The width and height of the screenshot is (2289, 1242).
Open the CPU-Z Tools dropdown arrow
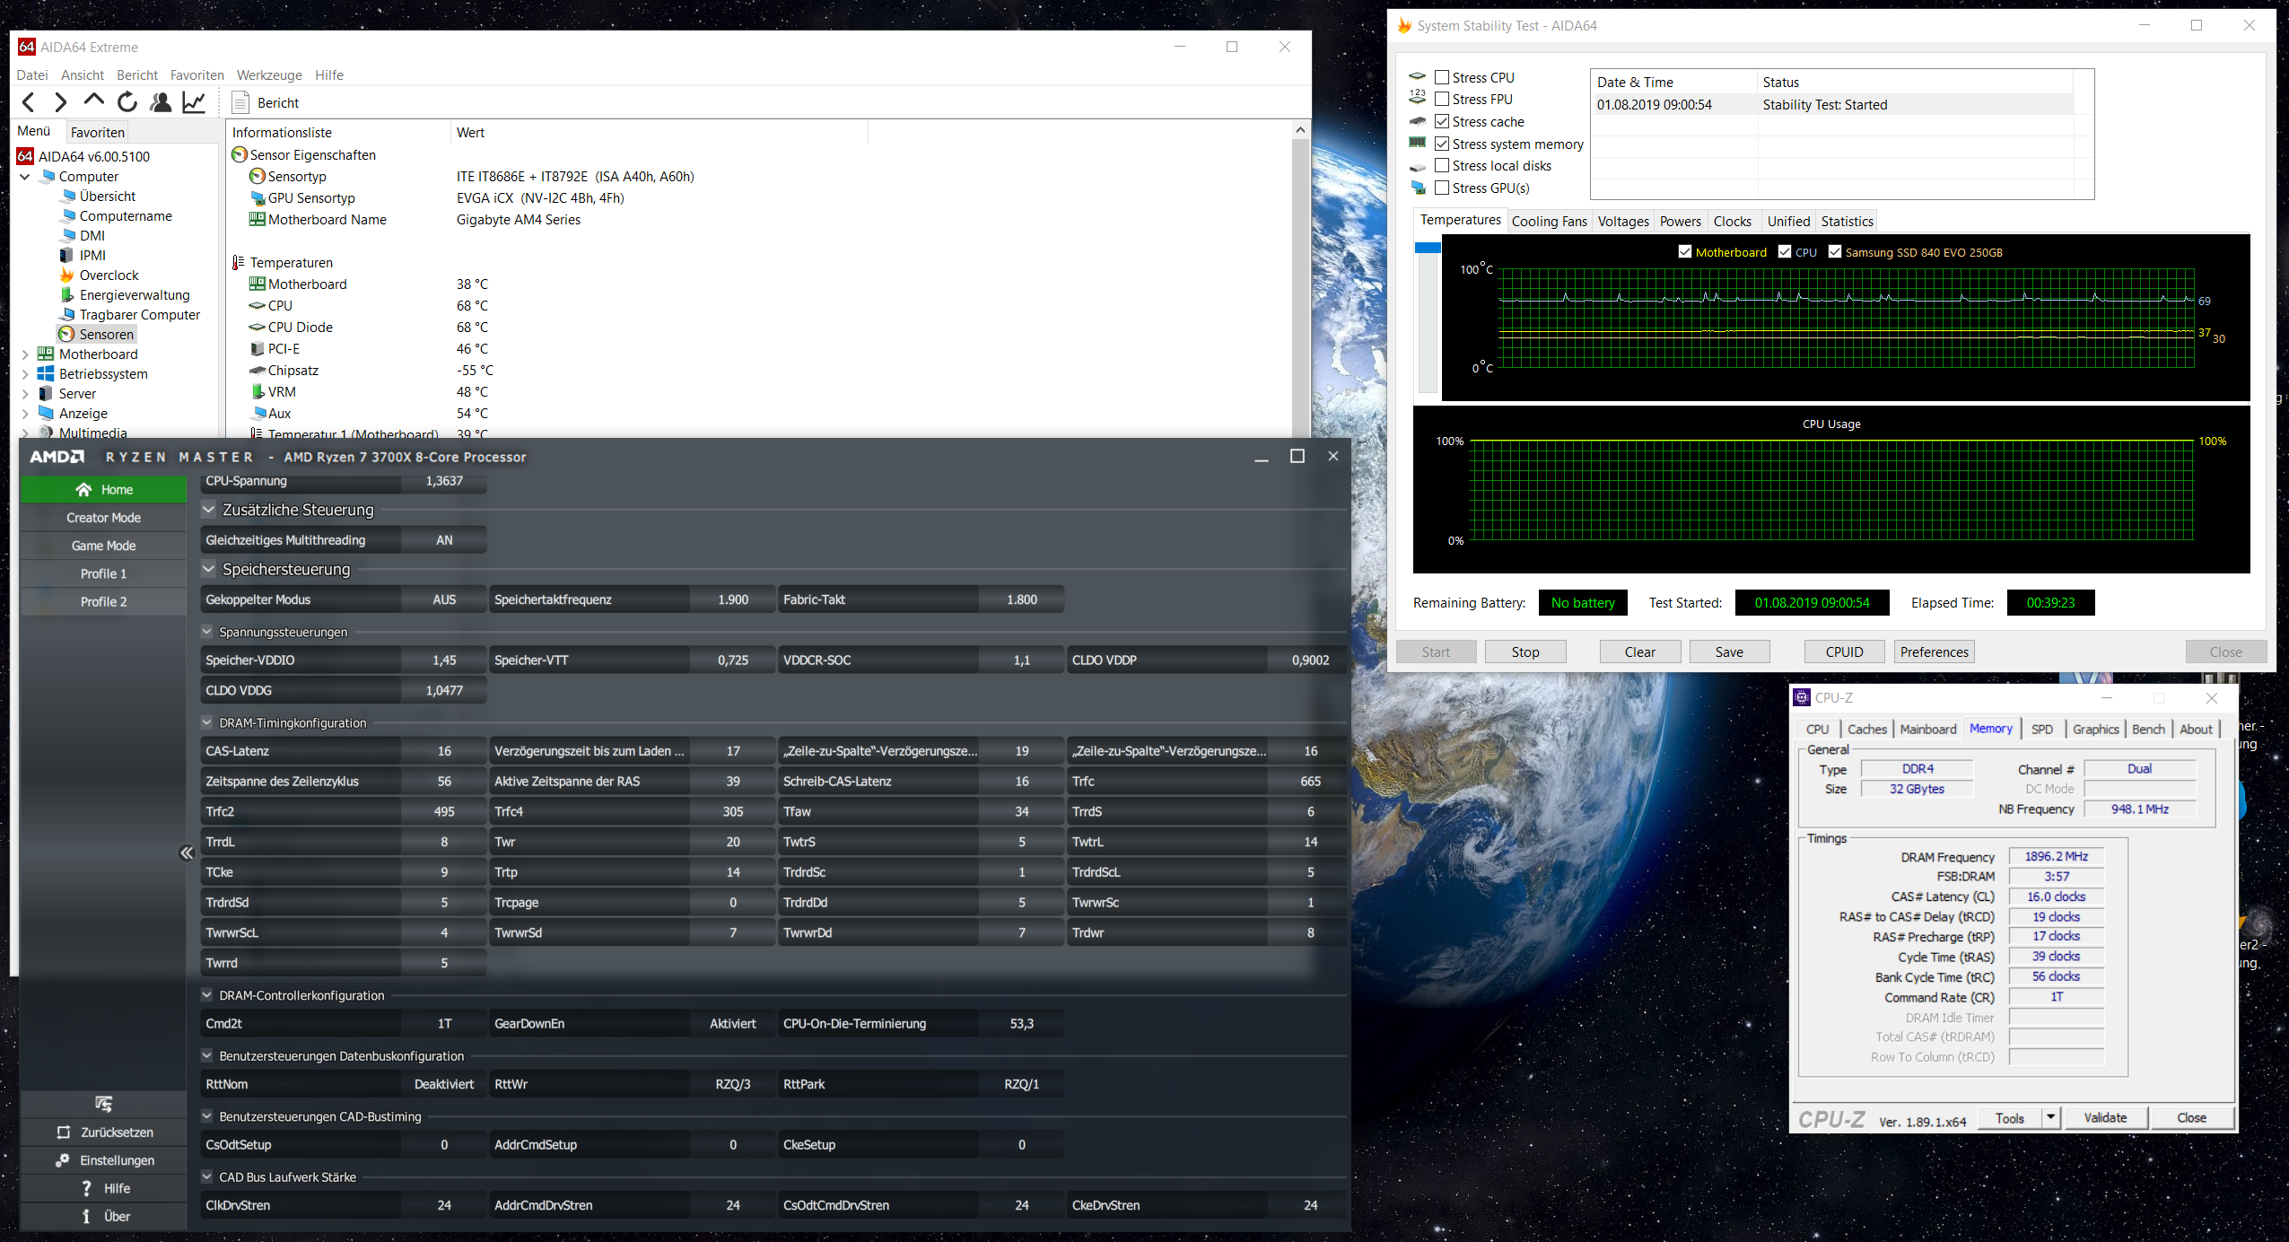(2050, 1117)
